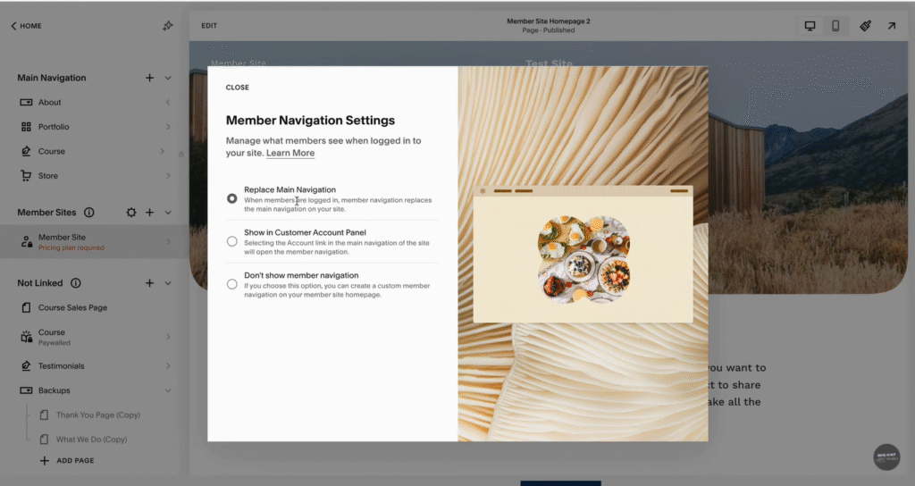
Task: Click ADD PAGE in Backups folder
Action: pos(66,460)
